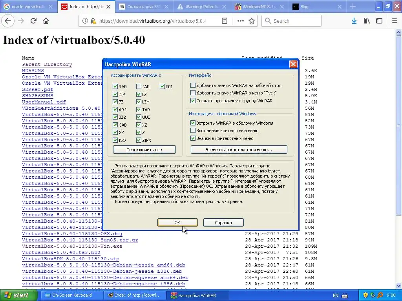Open a new tab with plus icon
Viewport: 402px width, 301px height.
[353, 6]
